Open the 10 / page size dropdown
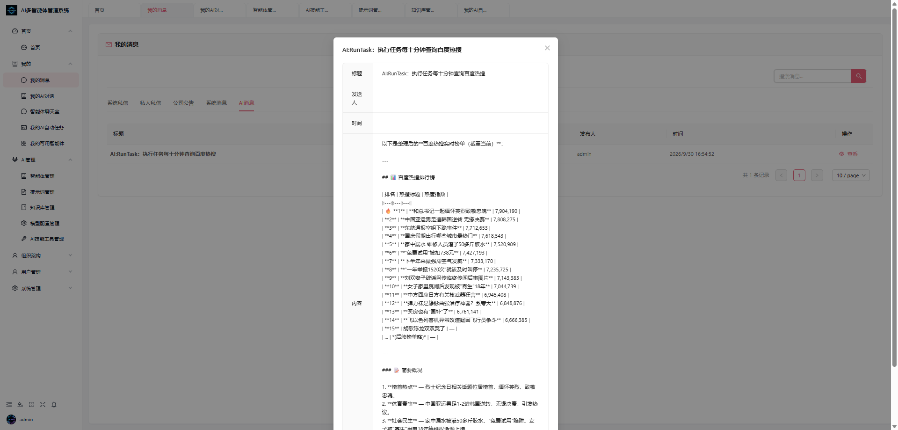898x430 pixels. pyautogui.click(x=851, y=175)
